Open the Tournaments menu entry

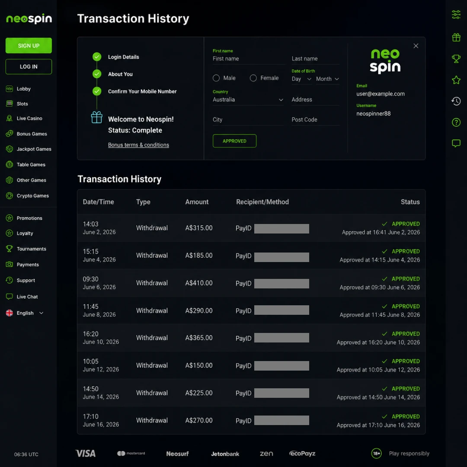coord(31,249)
